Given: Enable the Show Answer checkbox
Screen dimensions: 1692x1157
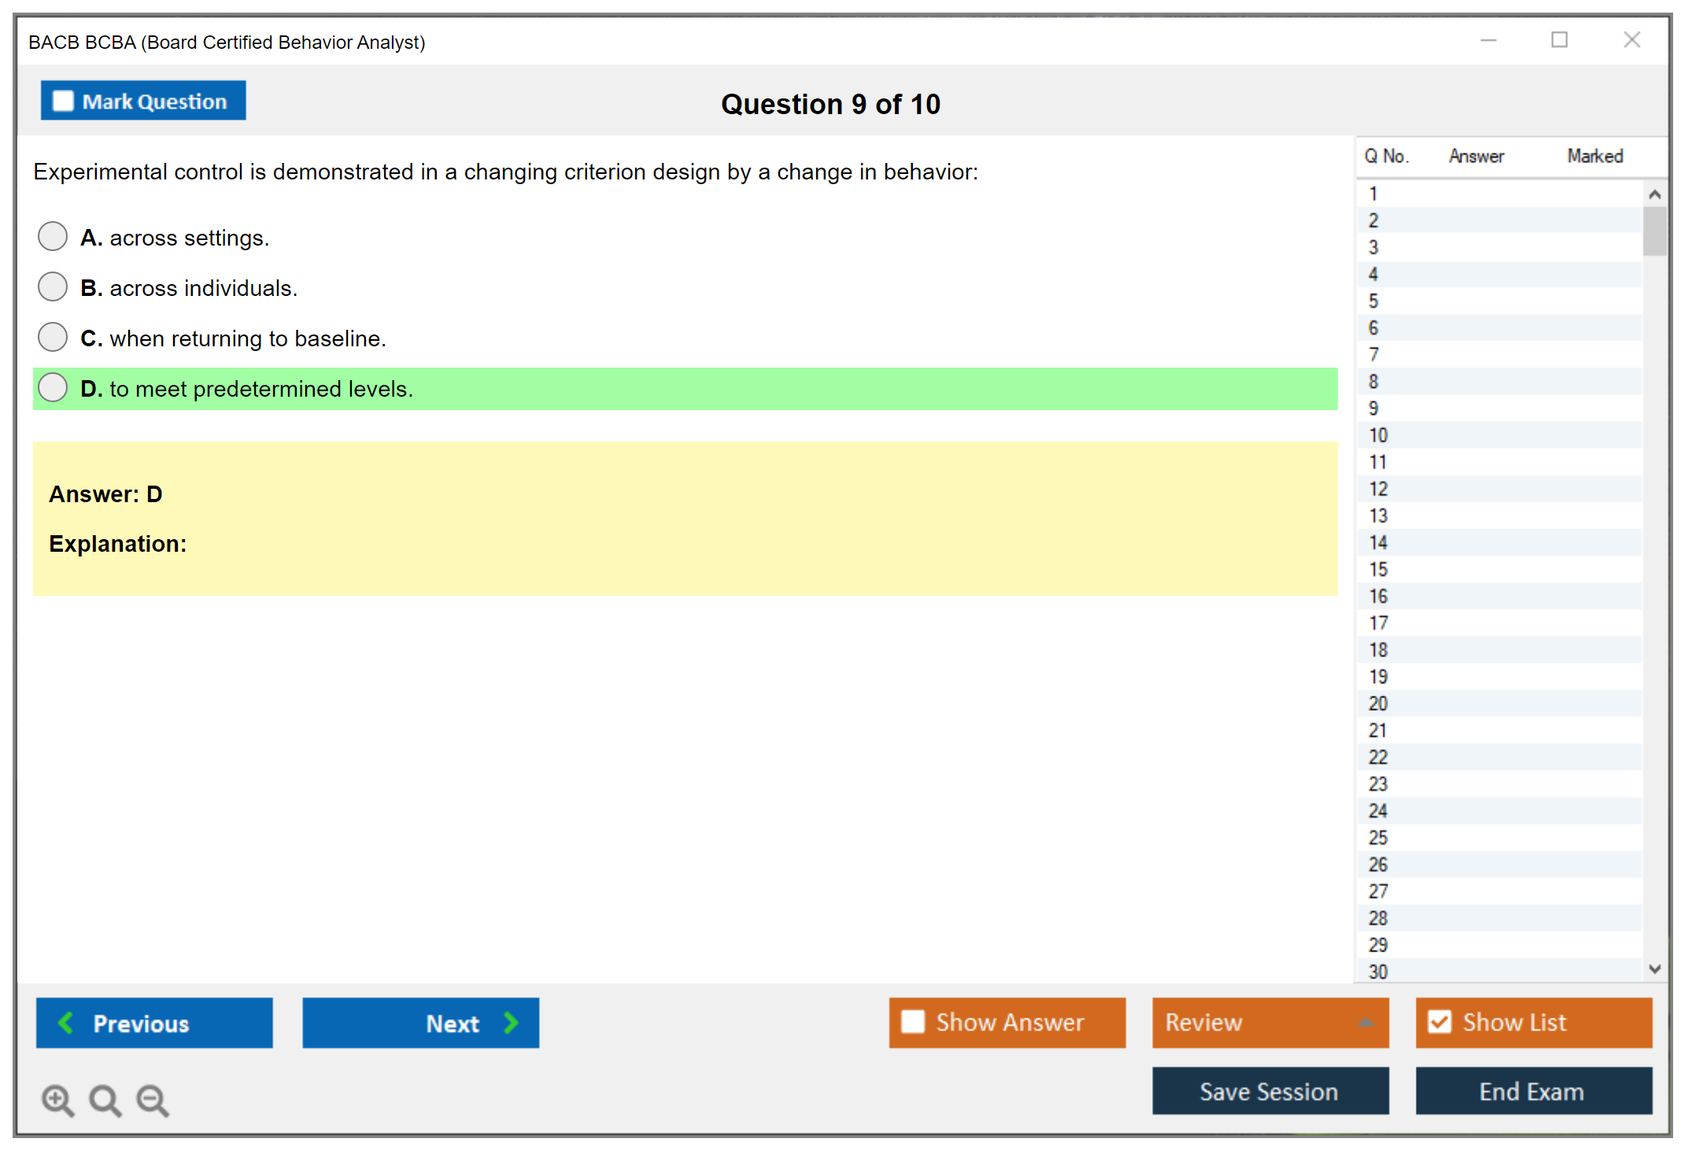Looking at the screenshot, I should pos(913,1022).
